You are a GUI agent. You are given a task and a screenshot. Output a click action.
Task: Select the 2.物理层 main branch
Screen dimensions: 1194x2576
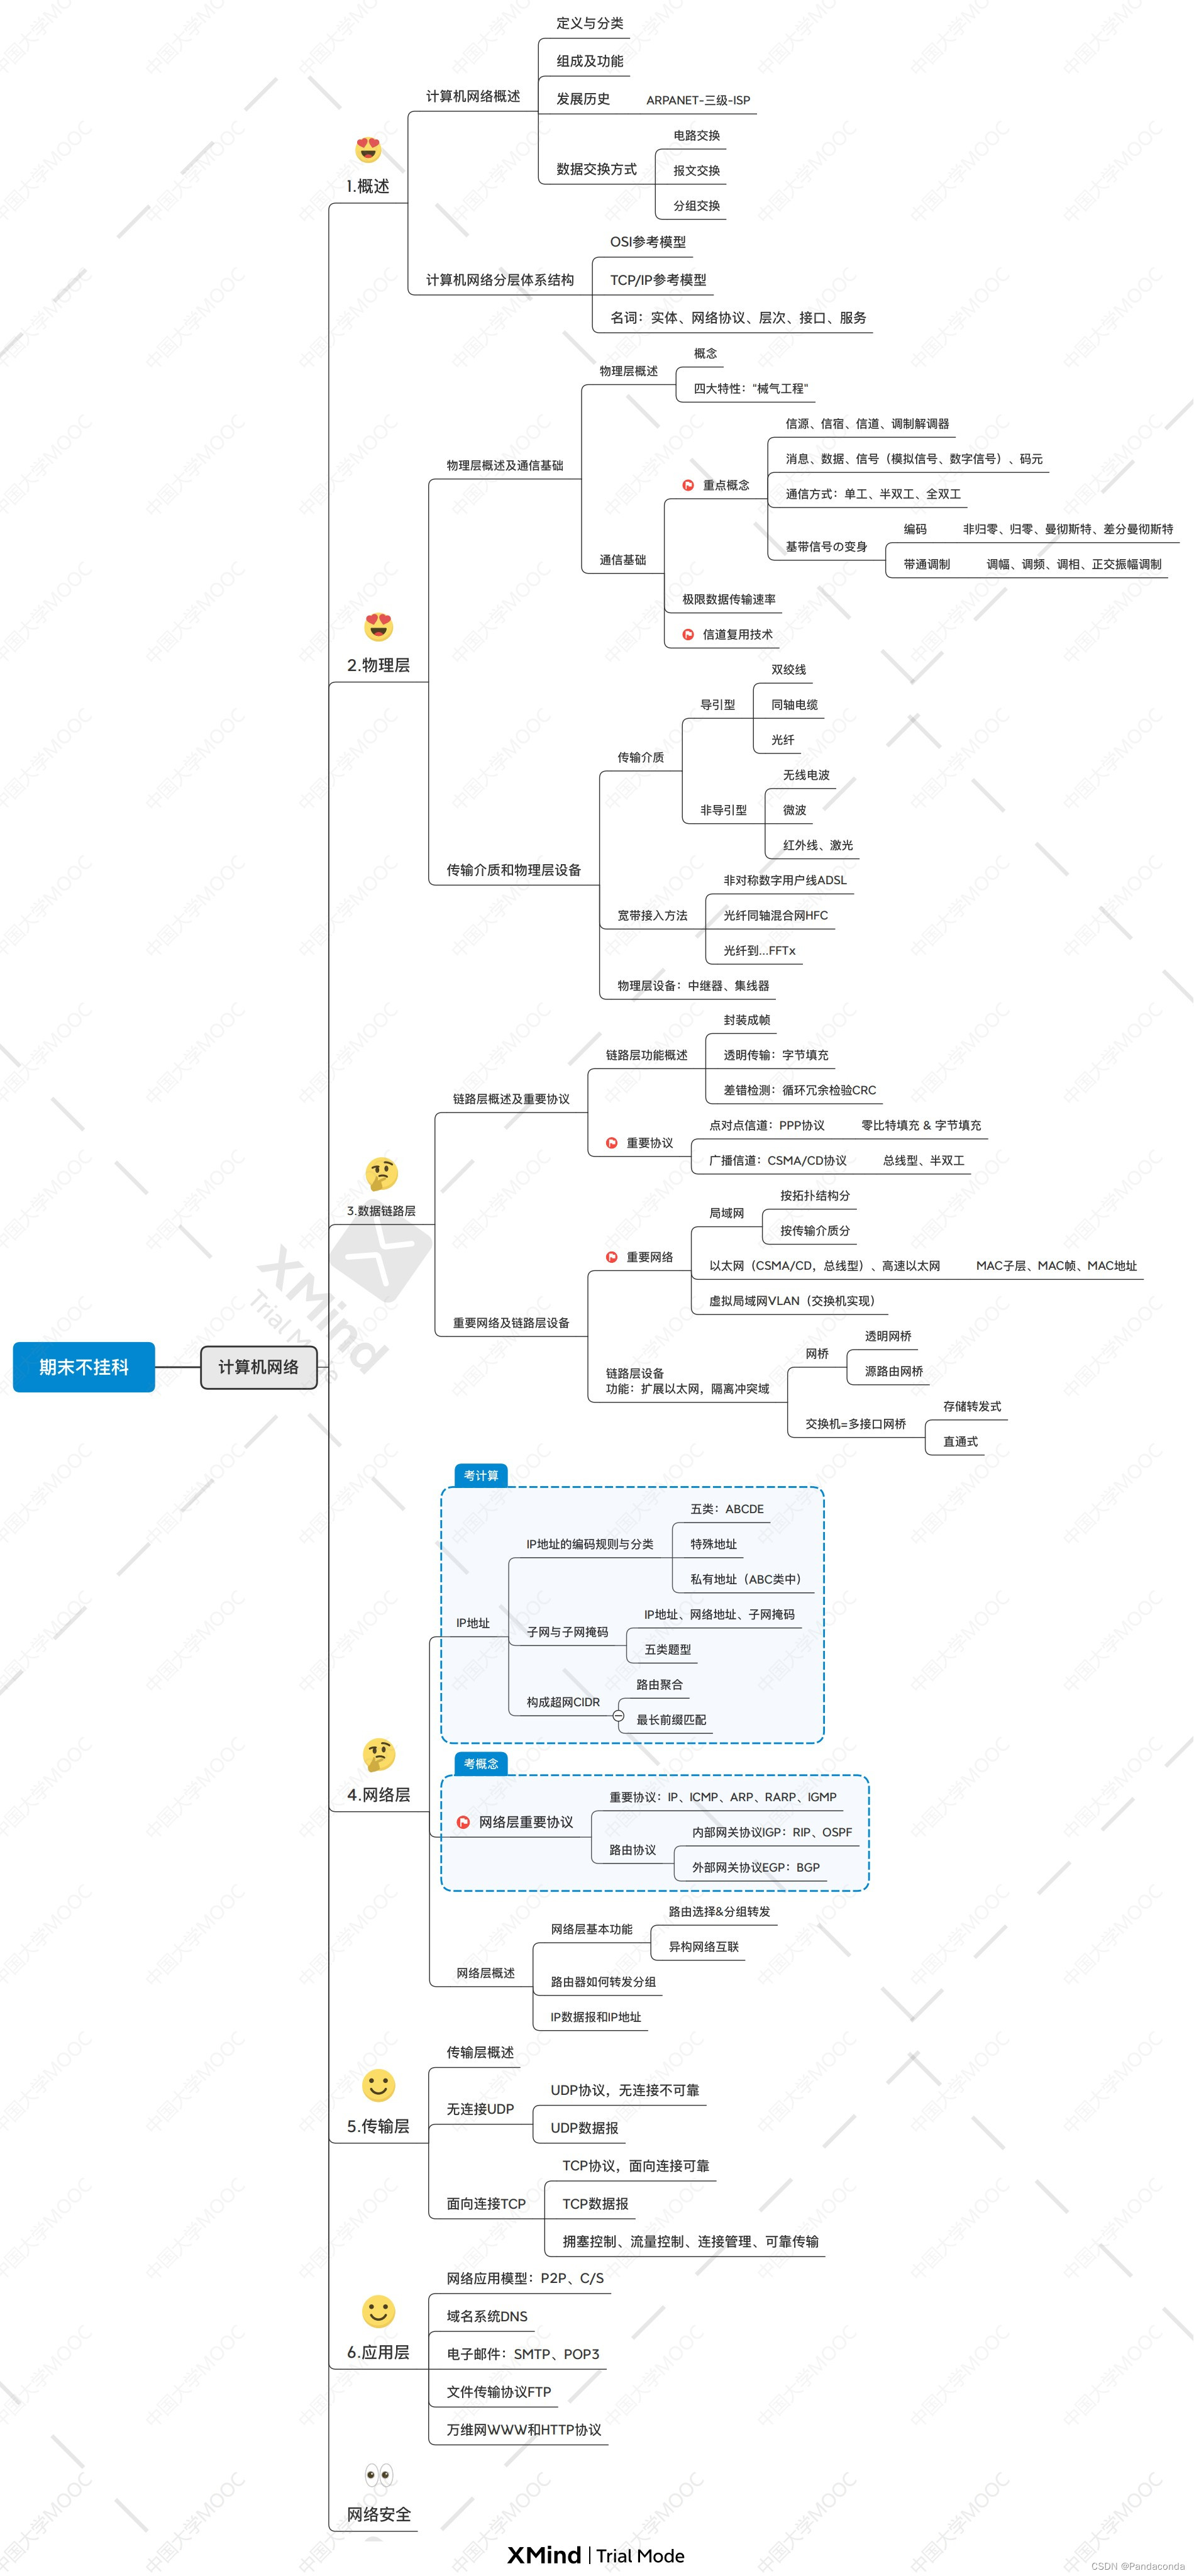(x=378, y=665)
